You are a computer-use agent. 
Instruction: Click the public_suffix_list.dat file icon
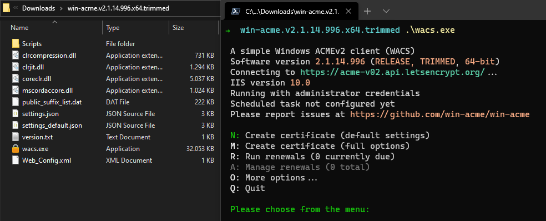16,102
